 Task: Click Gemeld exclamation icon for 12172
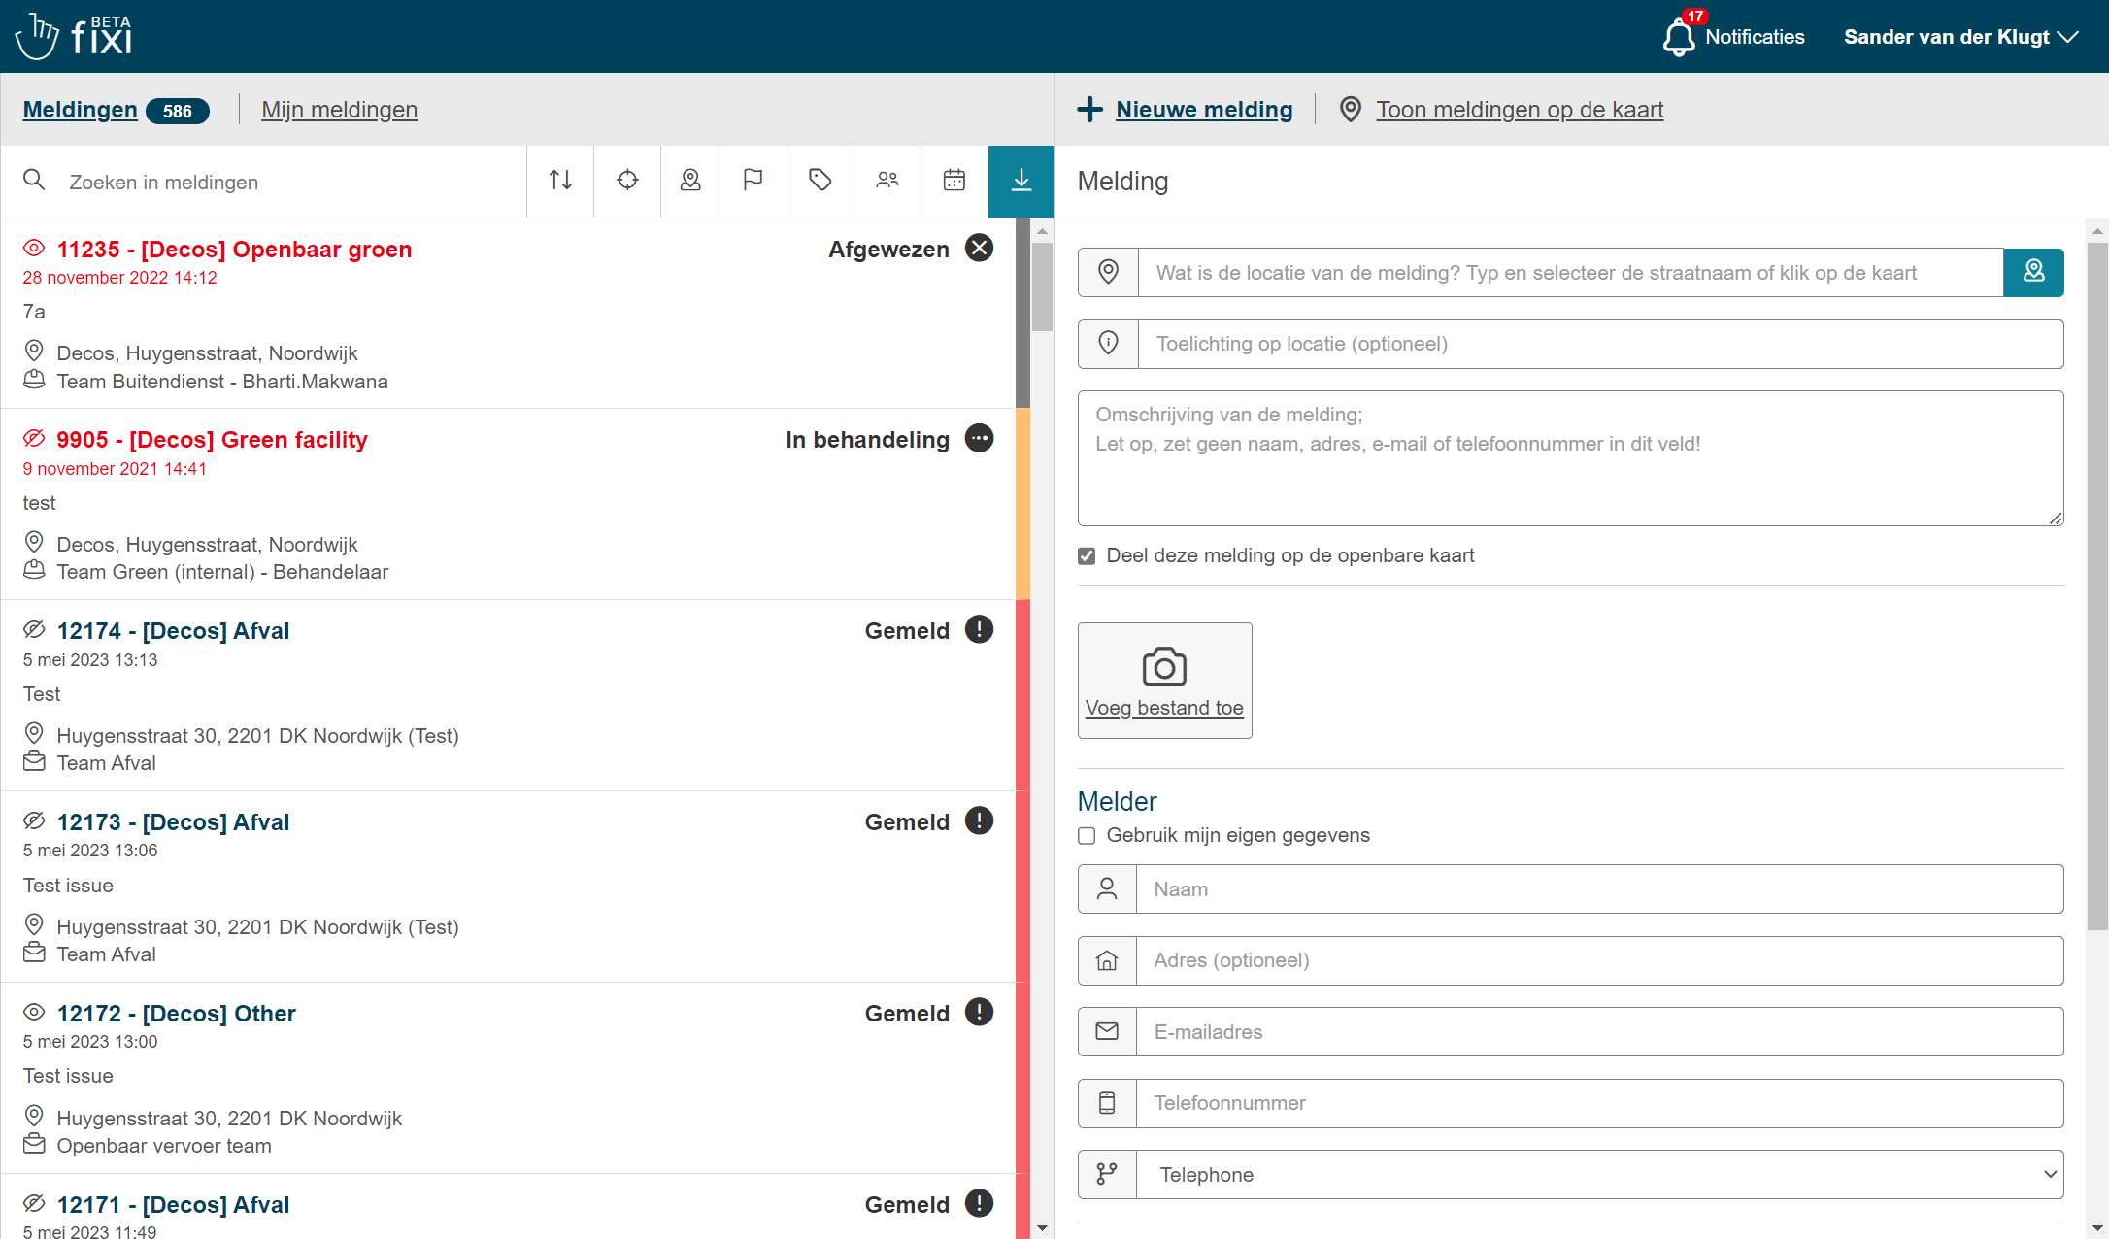point(979,1013)
